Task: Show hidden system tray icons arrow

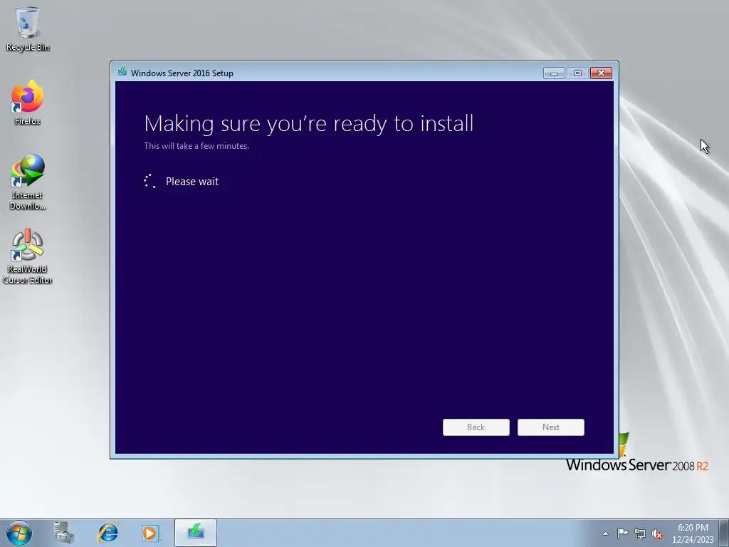Action: click(x=605, y=533)
